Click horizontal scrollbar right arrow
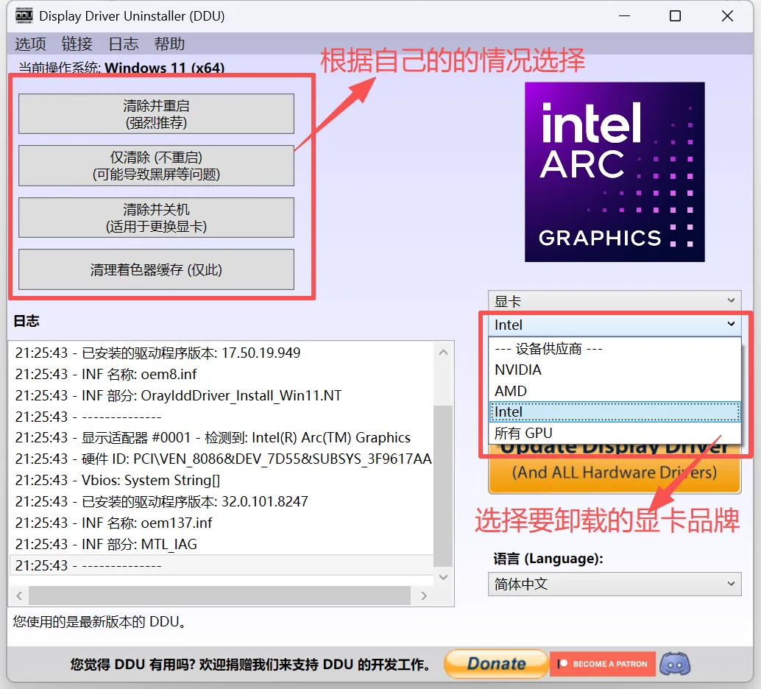 click(x=424, y=596)
